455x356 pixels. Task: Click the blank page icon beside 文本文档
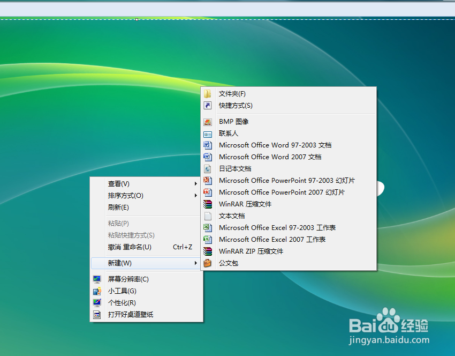(x=208, y=216)
